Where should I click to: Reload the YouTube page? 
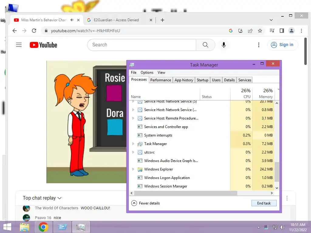click(34, 31)
